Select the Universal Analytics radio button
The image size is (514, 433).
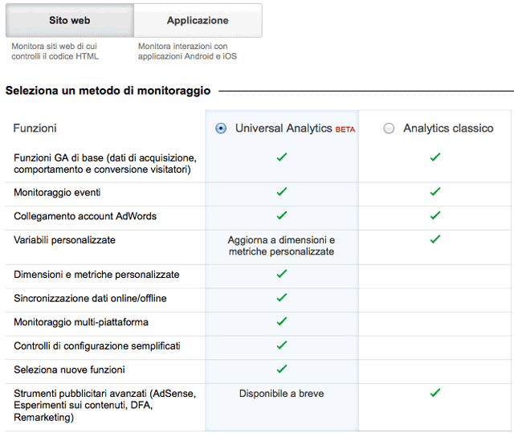pos(221,129)
